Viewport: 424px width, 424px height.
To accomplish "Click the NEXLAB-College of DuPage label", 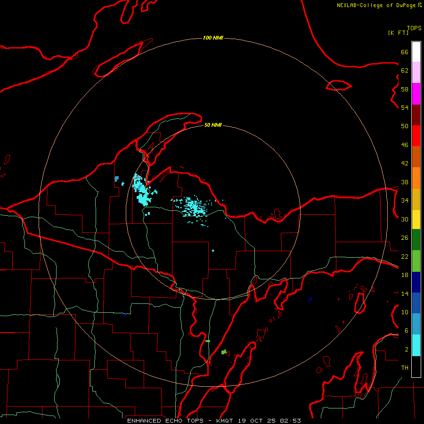I will pos(376,5).
